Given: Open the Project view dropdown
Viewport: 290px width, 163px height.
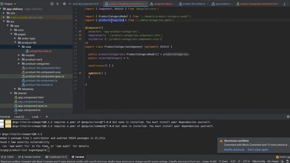Looking at the screenshot, I should coord(9,4).
